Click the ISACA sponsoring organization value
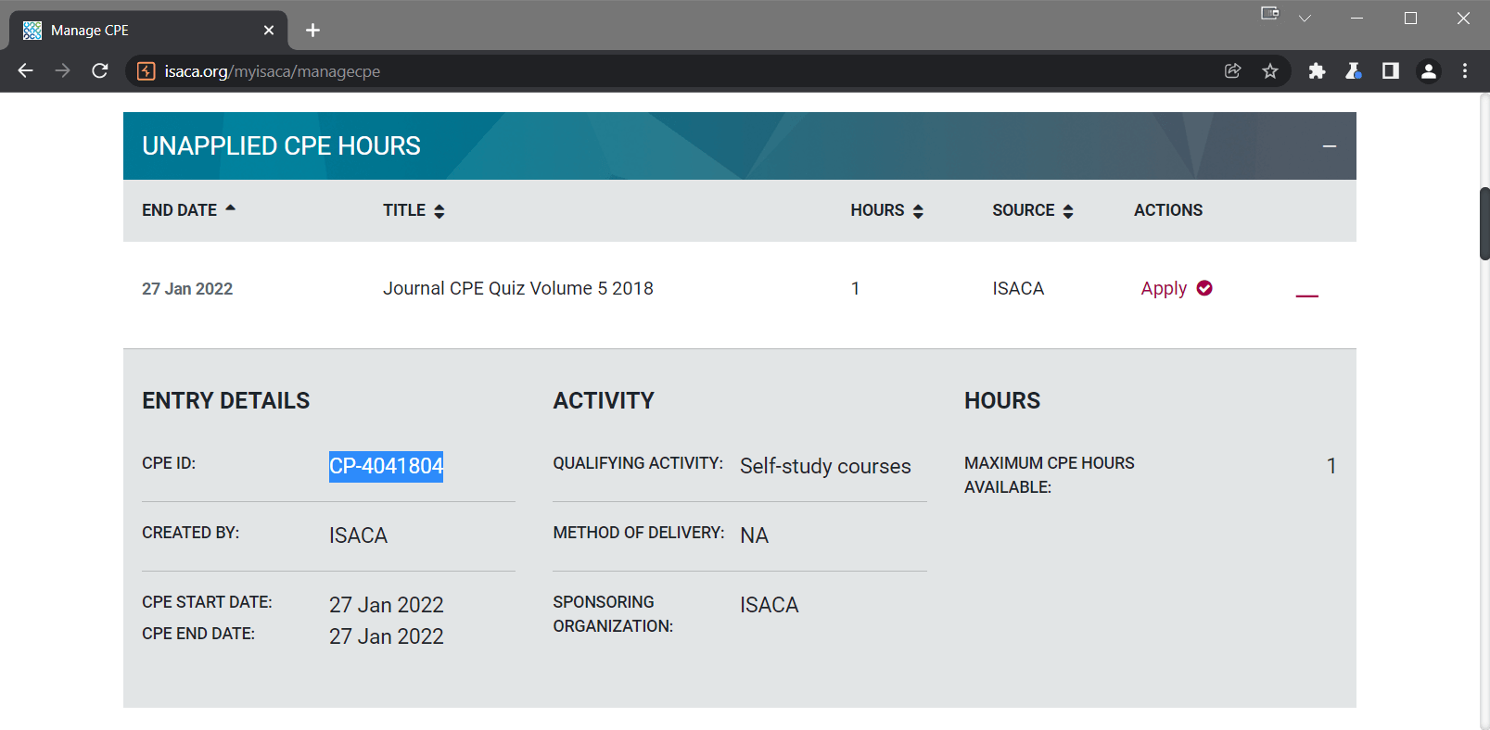 click(x=769, y=605)
